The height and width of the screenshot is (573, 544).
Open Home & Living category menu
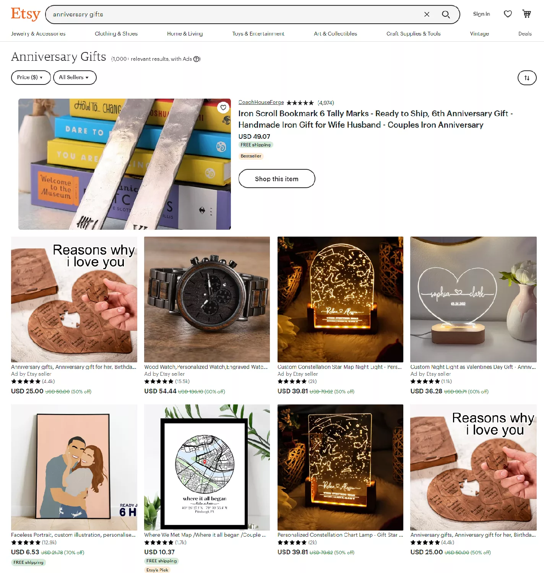coord(185,34)
